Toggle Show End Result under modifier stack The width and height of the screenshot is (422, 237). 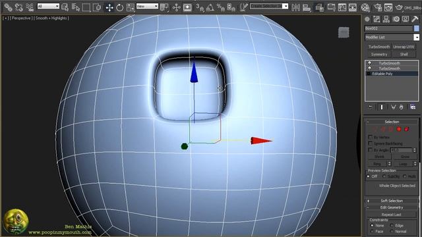[381, 107]
